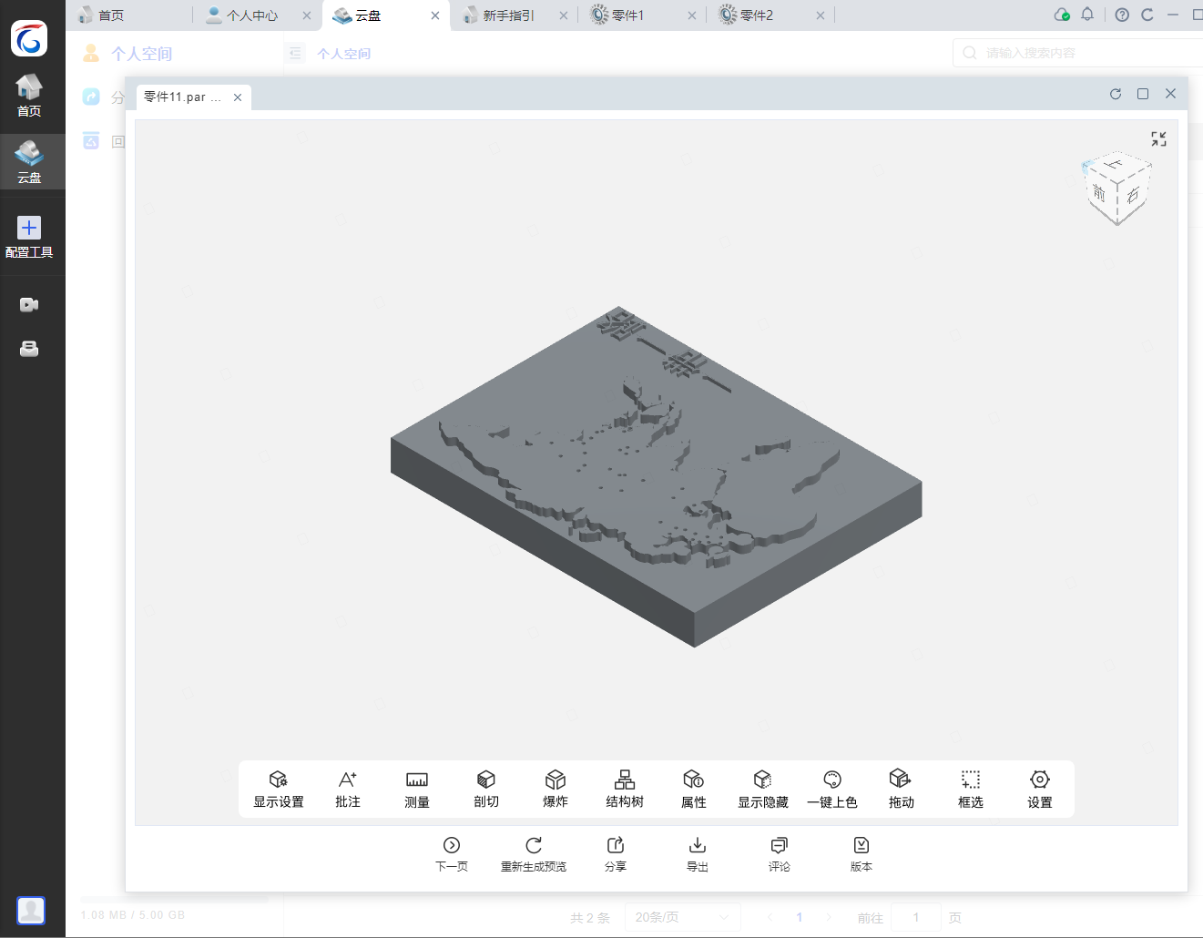1203x938 pixels.
Task: Click the app logo in the sidebar
Action: 29,38
